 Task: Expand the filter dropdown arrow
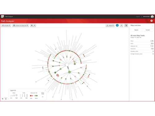click(x=34, y=25)
